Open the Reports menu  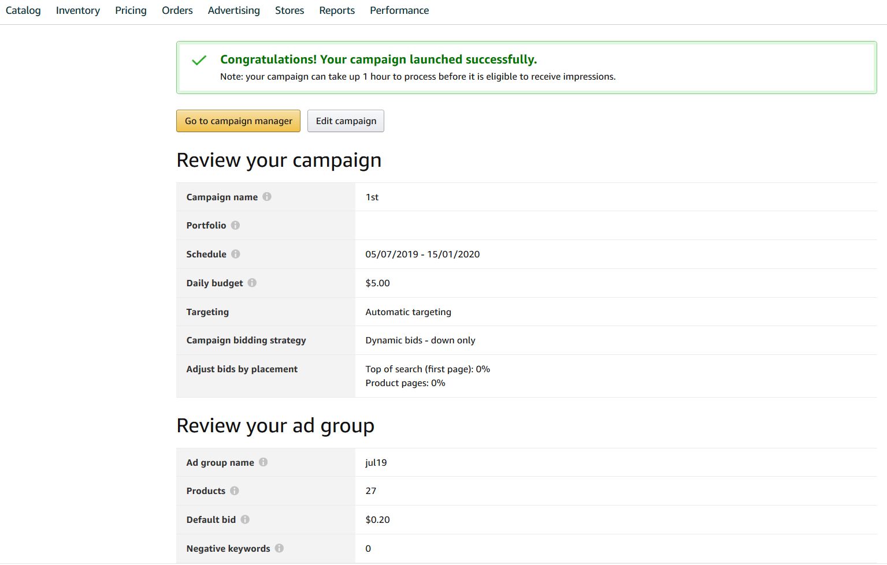pos(337,10)
